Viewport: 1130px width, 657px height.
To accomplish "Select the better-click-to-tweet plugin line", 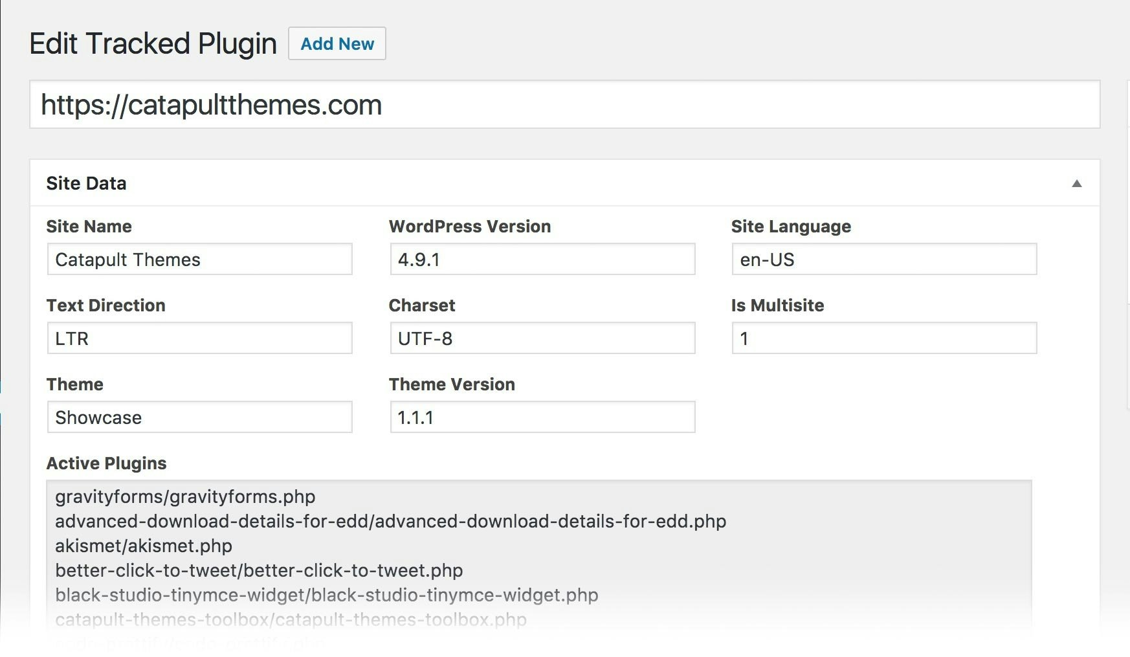I will point(259,570).
